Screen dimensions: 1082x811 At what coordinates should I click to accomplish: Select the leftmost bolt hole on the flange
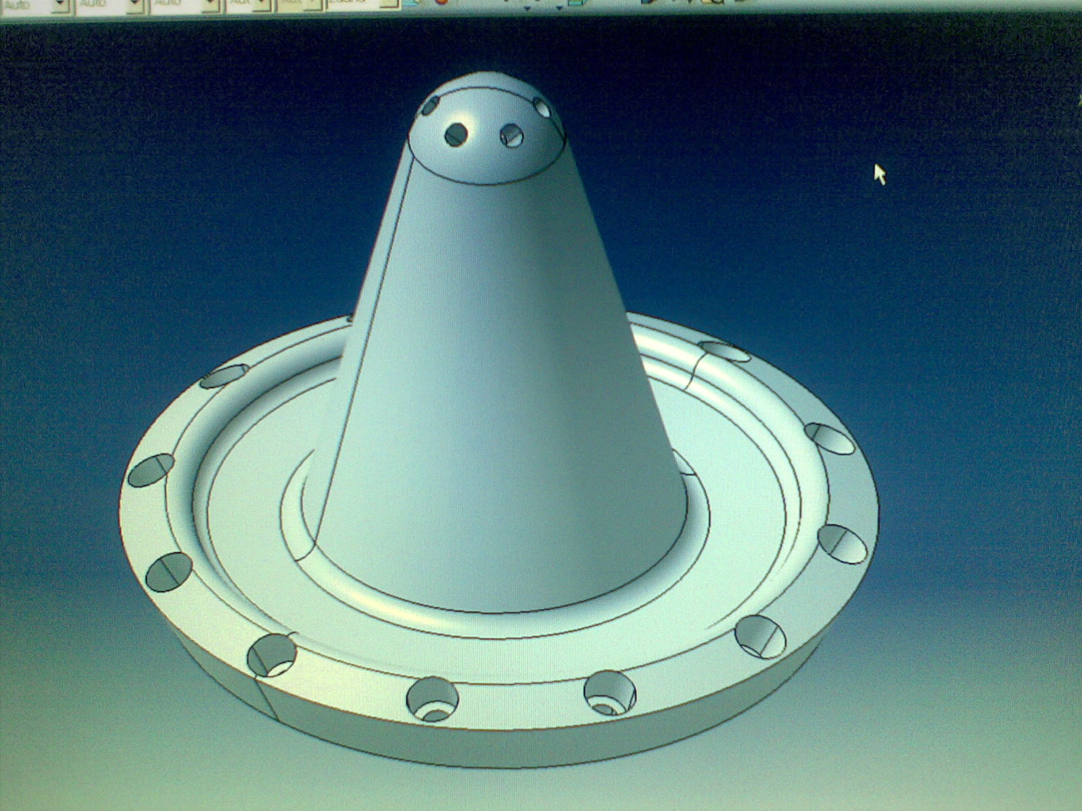click(x=150, y=470)
